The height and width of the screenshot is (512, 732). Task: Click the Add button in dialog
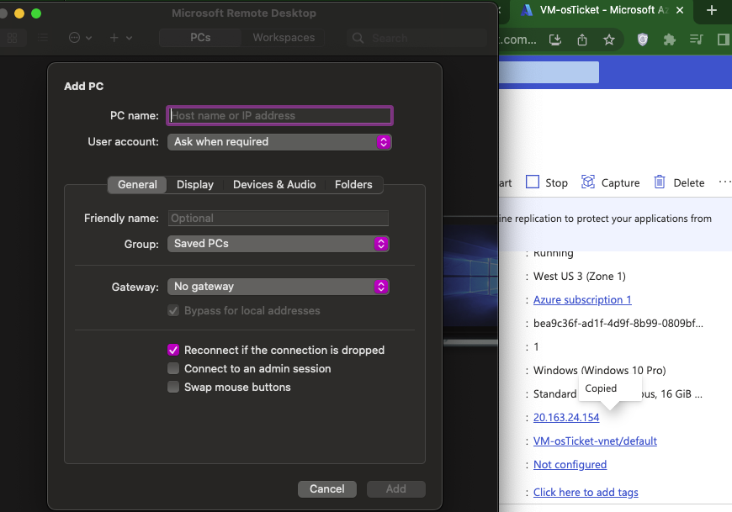pyautogui.click(x=396, y=488)
